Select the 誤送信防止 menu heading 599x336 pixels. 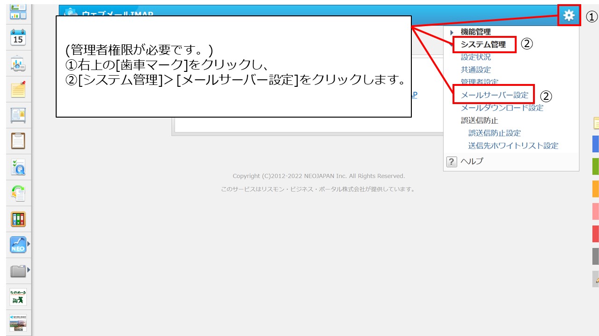[x=480, y=120]
